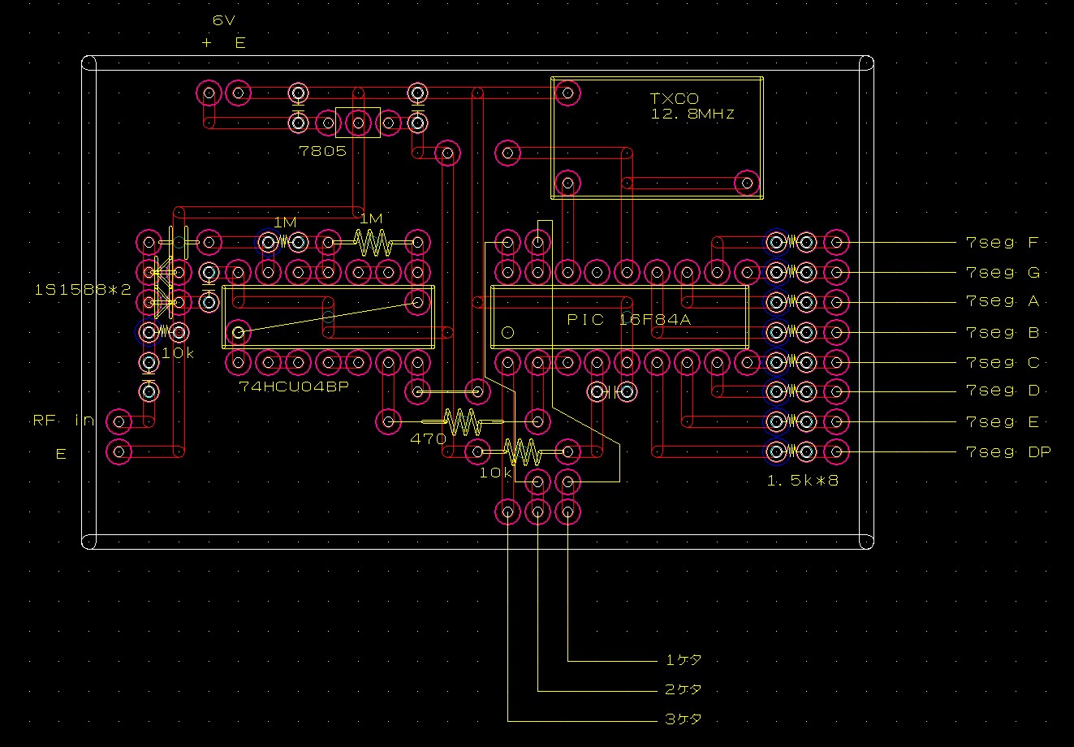Select the 7seg A label
The height and width of the screenshot is (747, 1074).
(1003, 301)
